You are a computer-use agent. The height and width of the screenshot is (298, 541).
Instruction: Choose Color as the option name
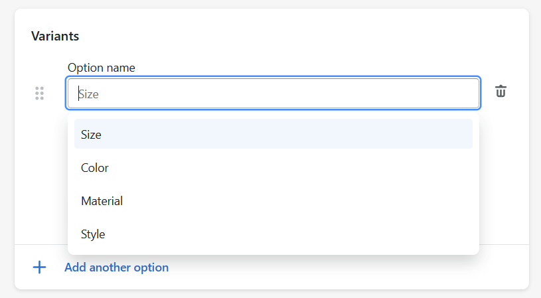(273, 168)
